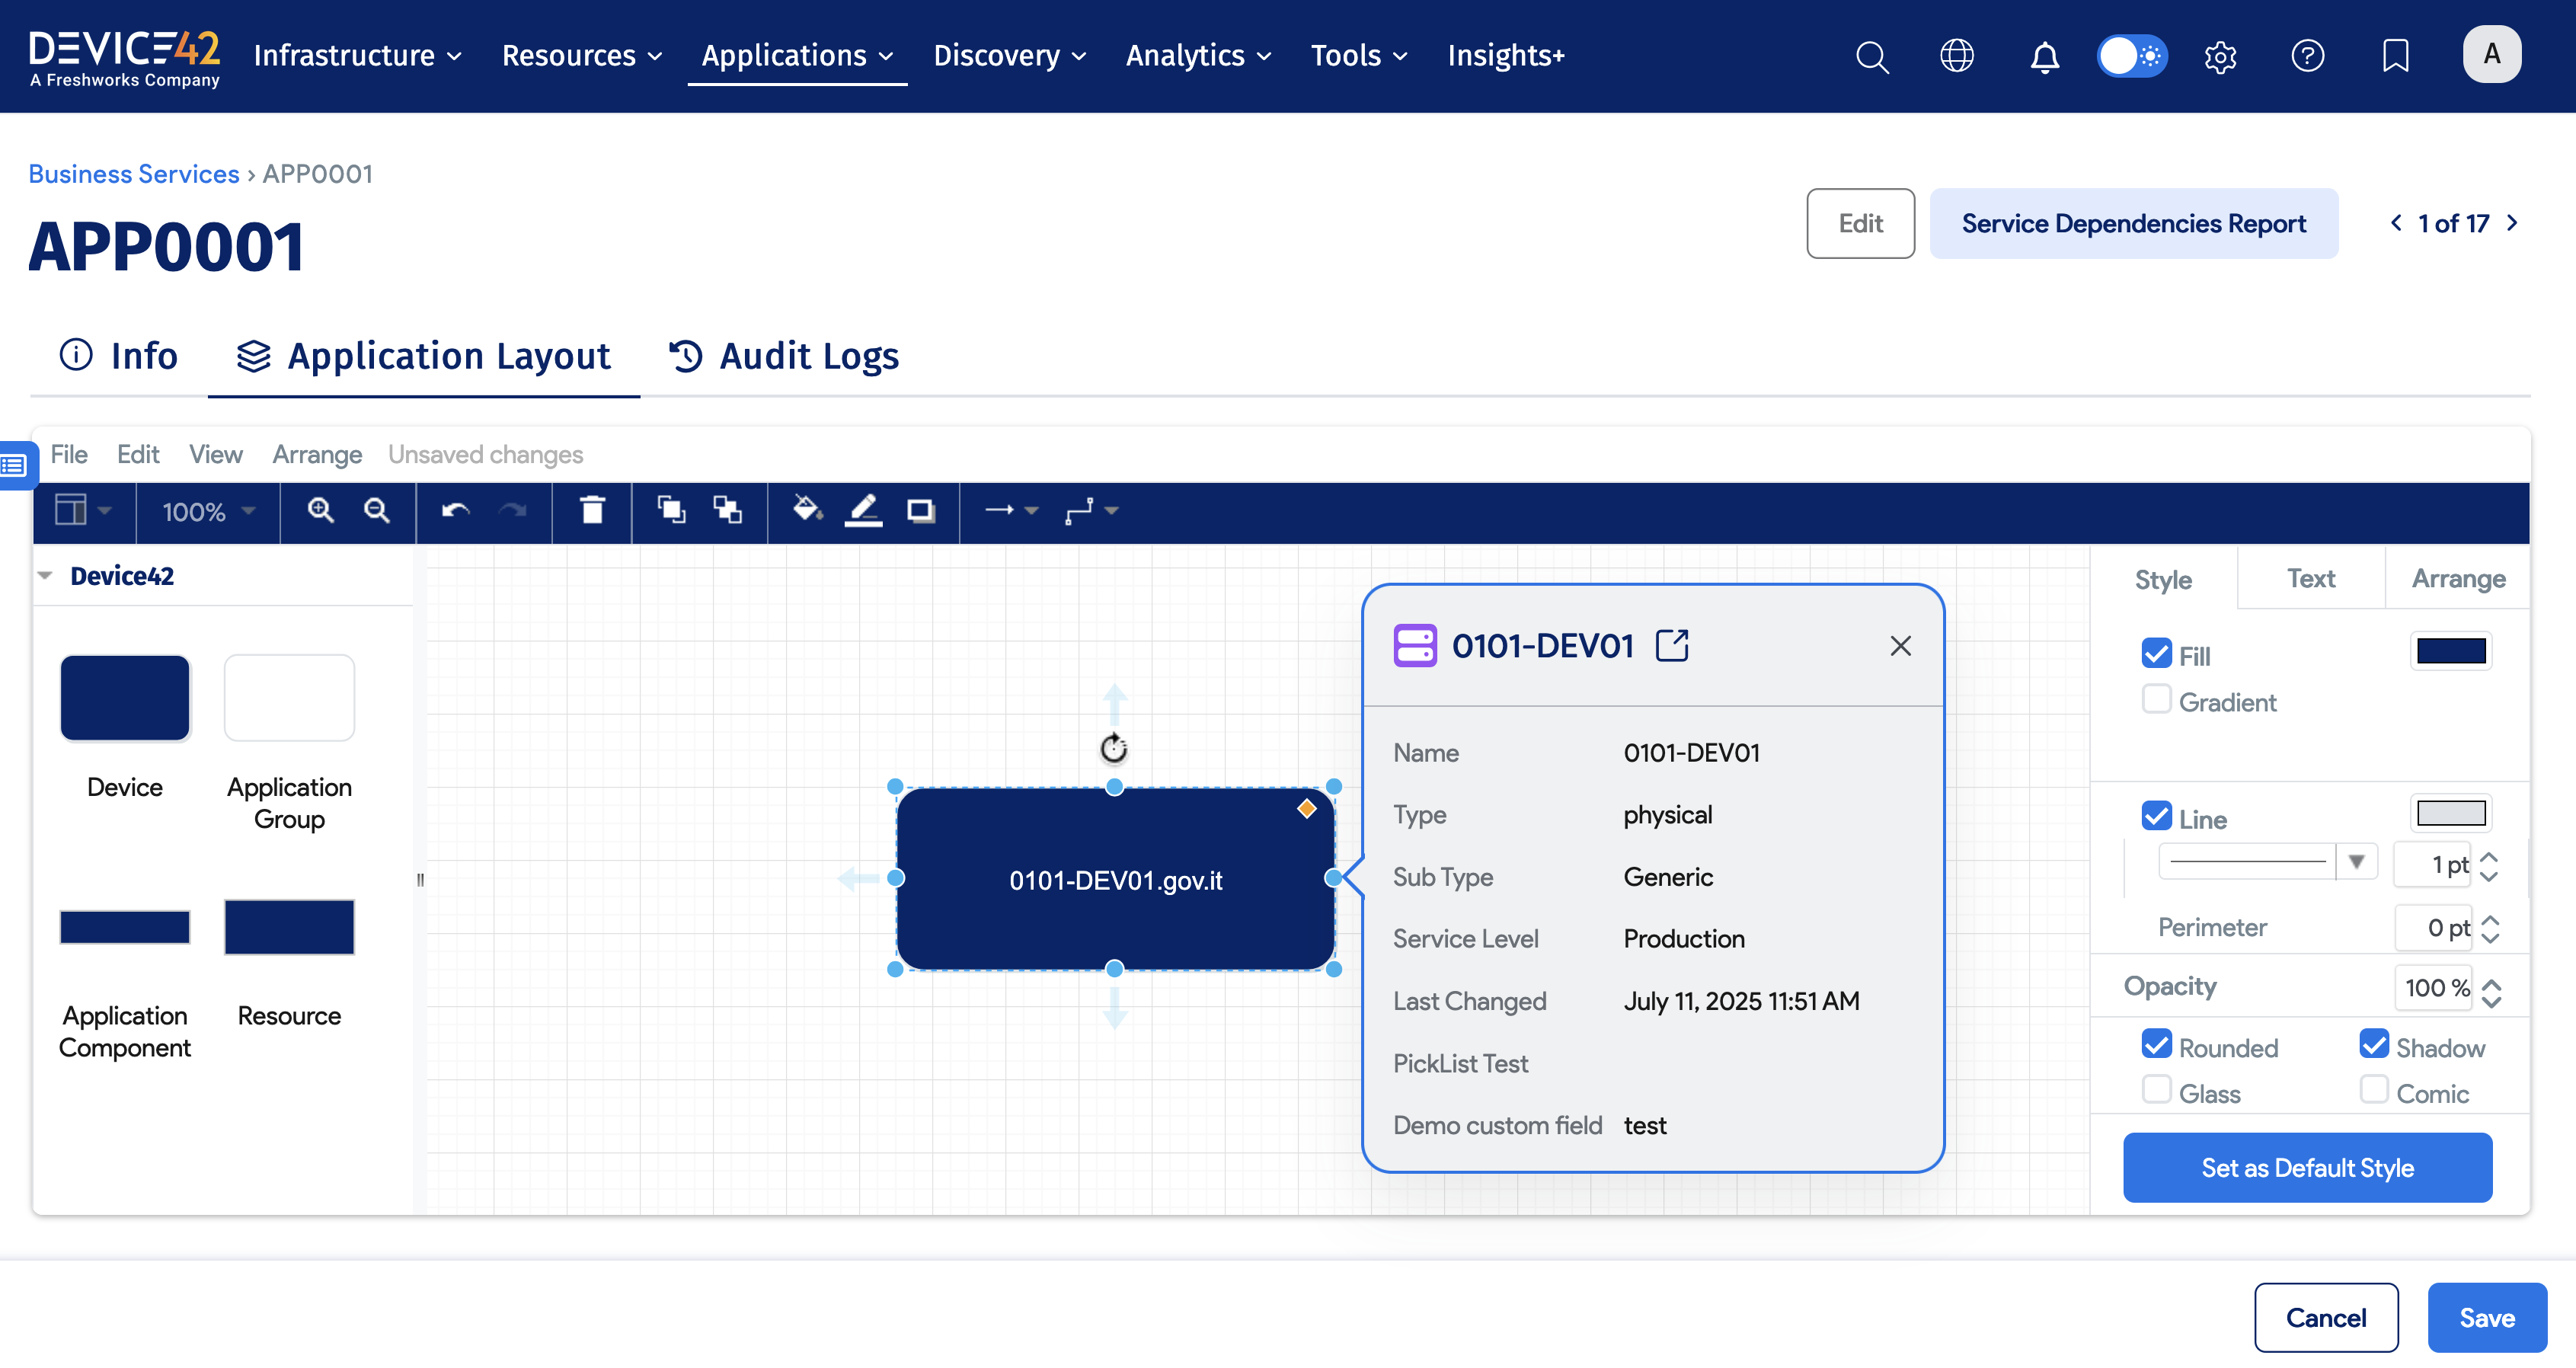
Task: Select the Application Group shape
Action: (288, 697)
